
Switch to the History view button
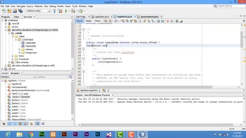[x=98, y=21]
